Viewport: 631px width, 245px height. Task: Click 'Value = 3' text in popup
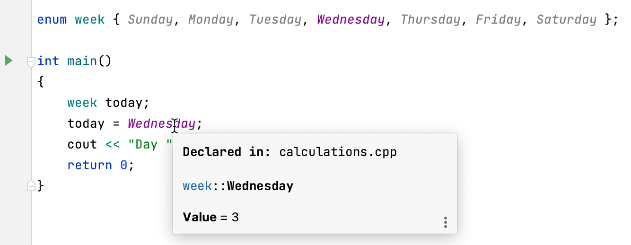click(x=210, y=217)
